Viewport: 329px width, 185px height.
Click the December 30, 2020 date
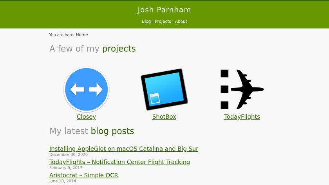point(68,154)
